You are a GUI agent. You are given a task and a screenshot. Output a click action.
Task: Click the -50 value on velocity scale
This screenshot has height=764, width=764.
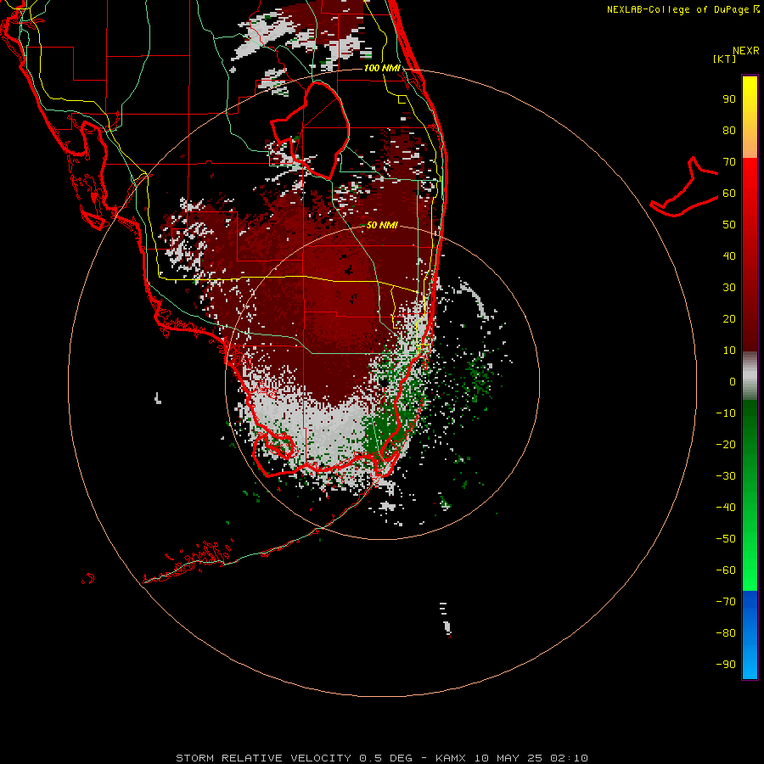pos(726,538)
